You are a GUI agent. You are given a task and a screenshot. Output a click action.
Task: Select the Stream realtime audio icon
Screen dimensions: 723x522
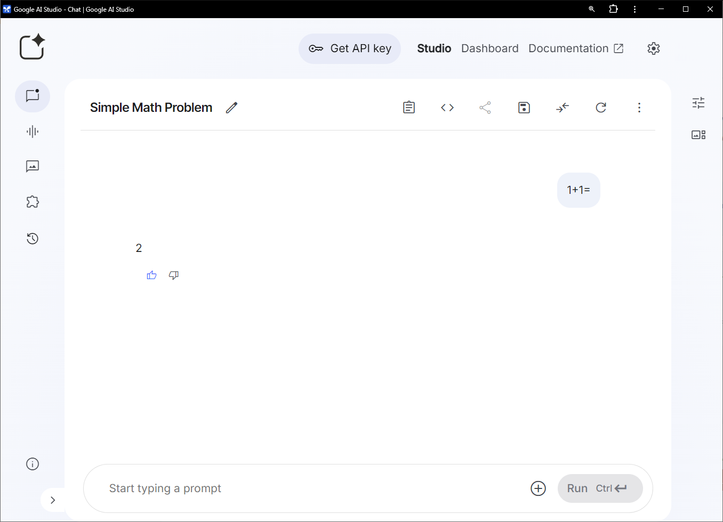32,132
